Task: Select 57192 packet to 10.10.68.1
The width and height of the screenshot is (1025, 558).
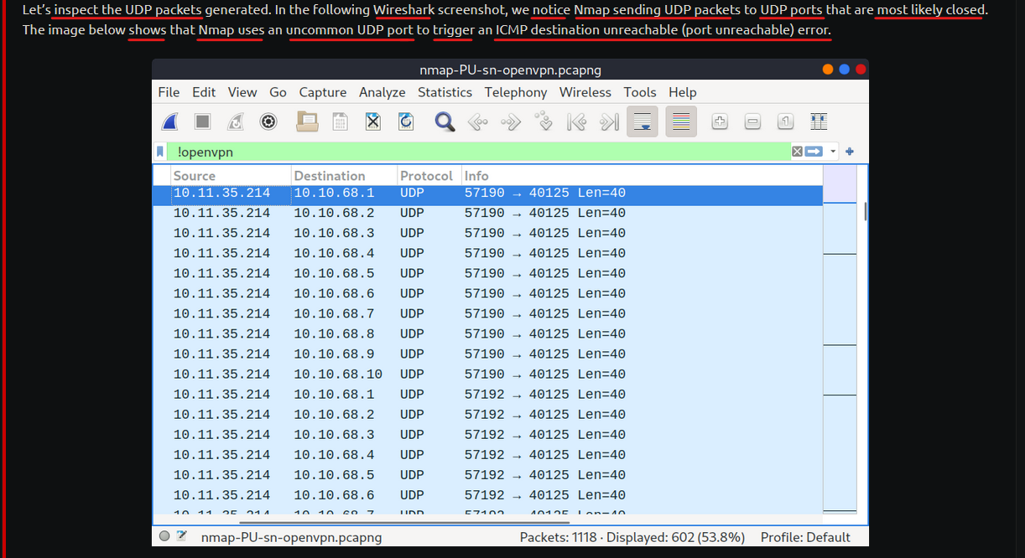Action: 487,395
